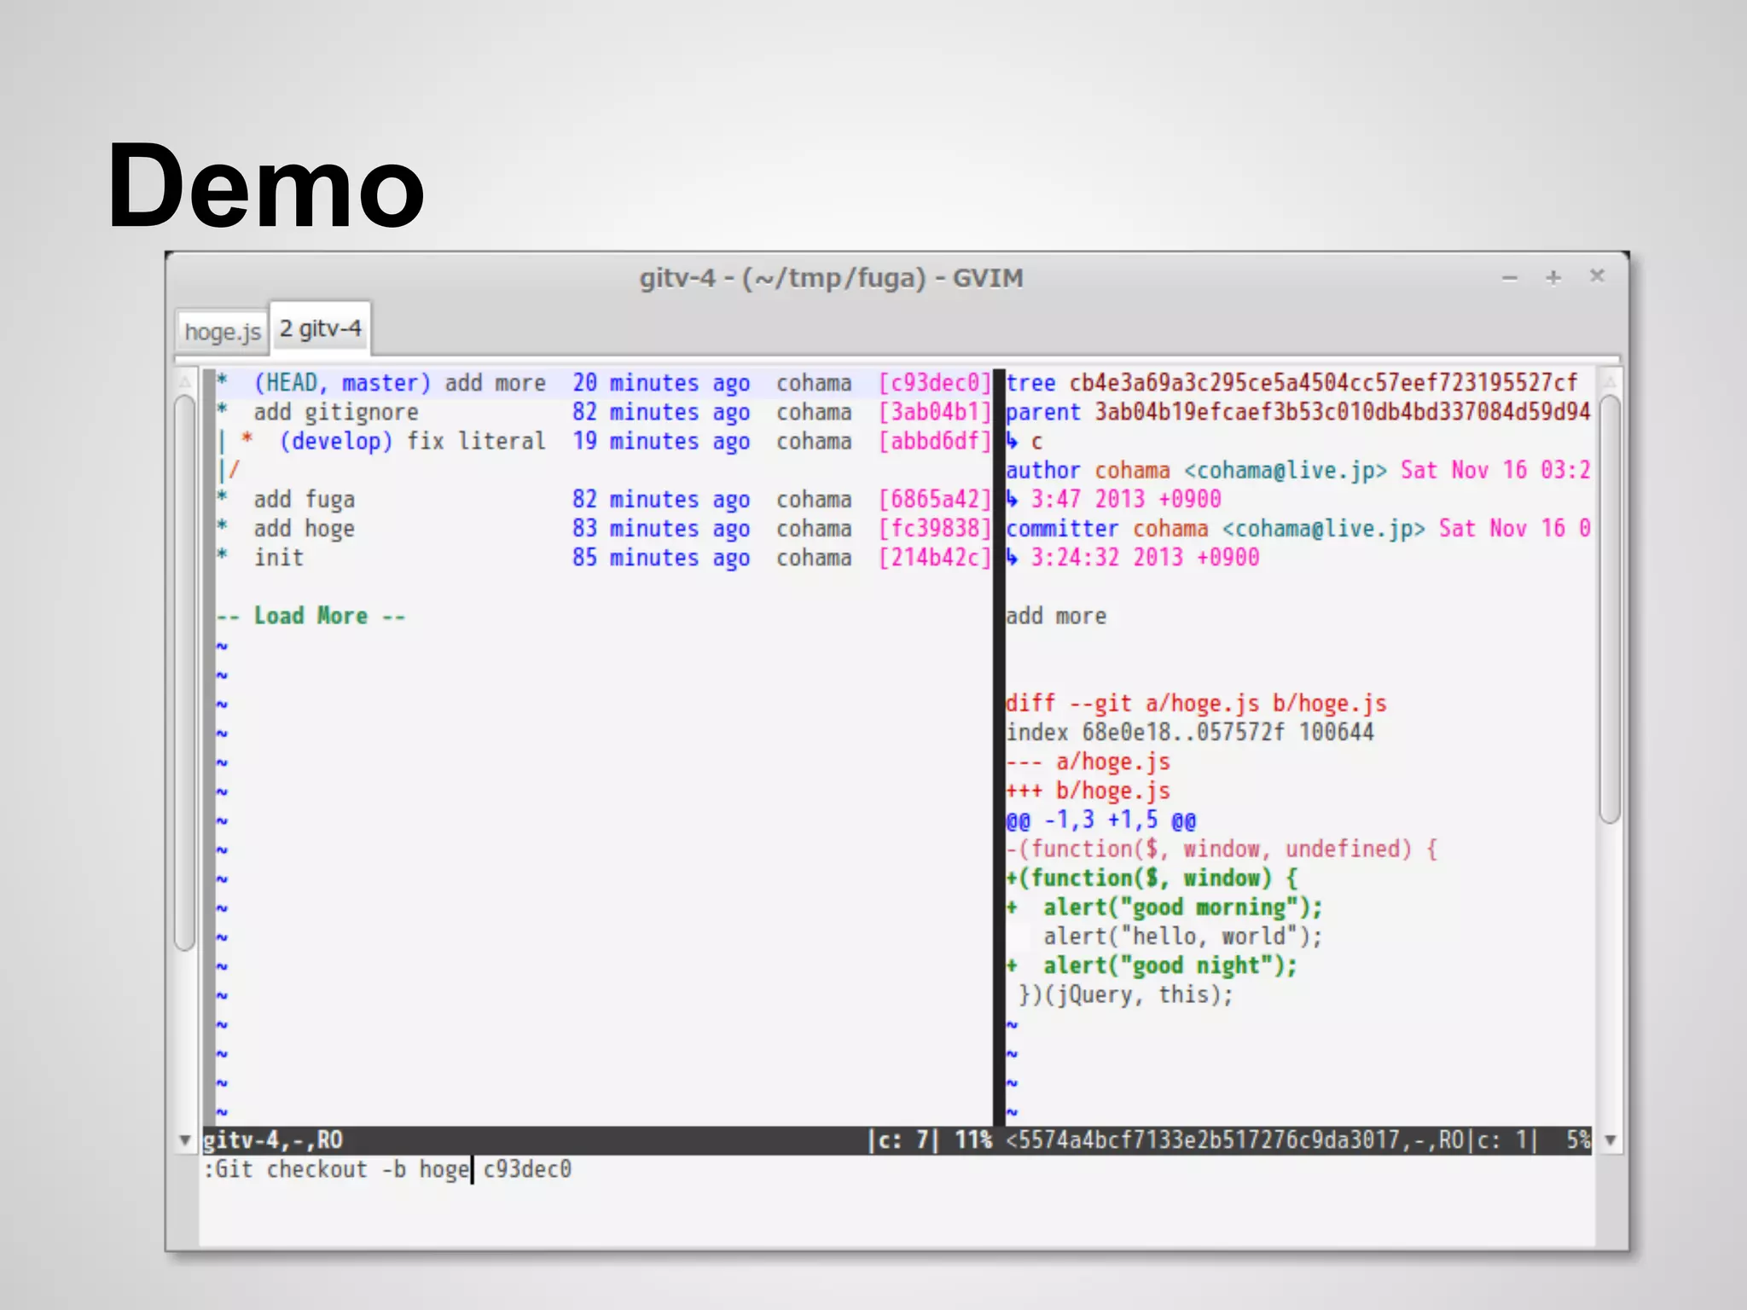The image size is (1747, 1310).
Task: Click the committer cohama line
Action: point(1298,528)
